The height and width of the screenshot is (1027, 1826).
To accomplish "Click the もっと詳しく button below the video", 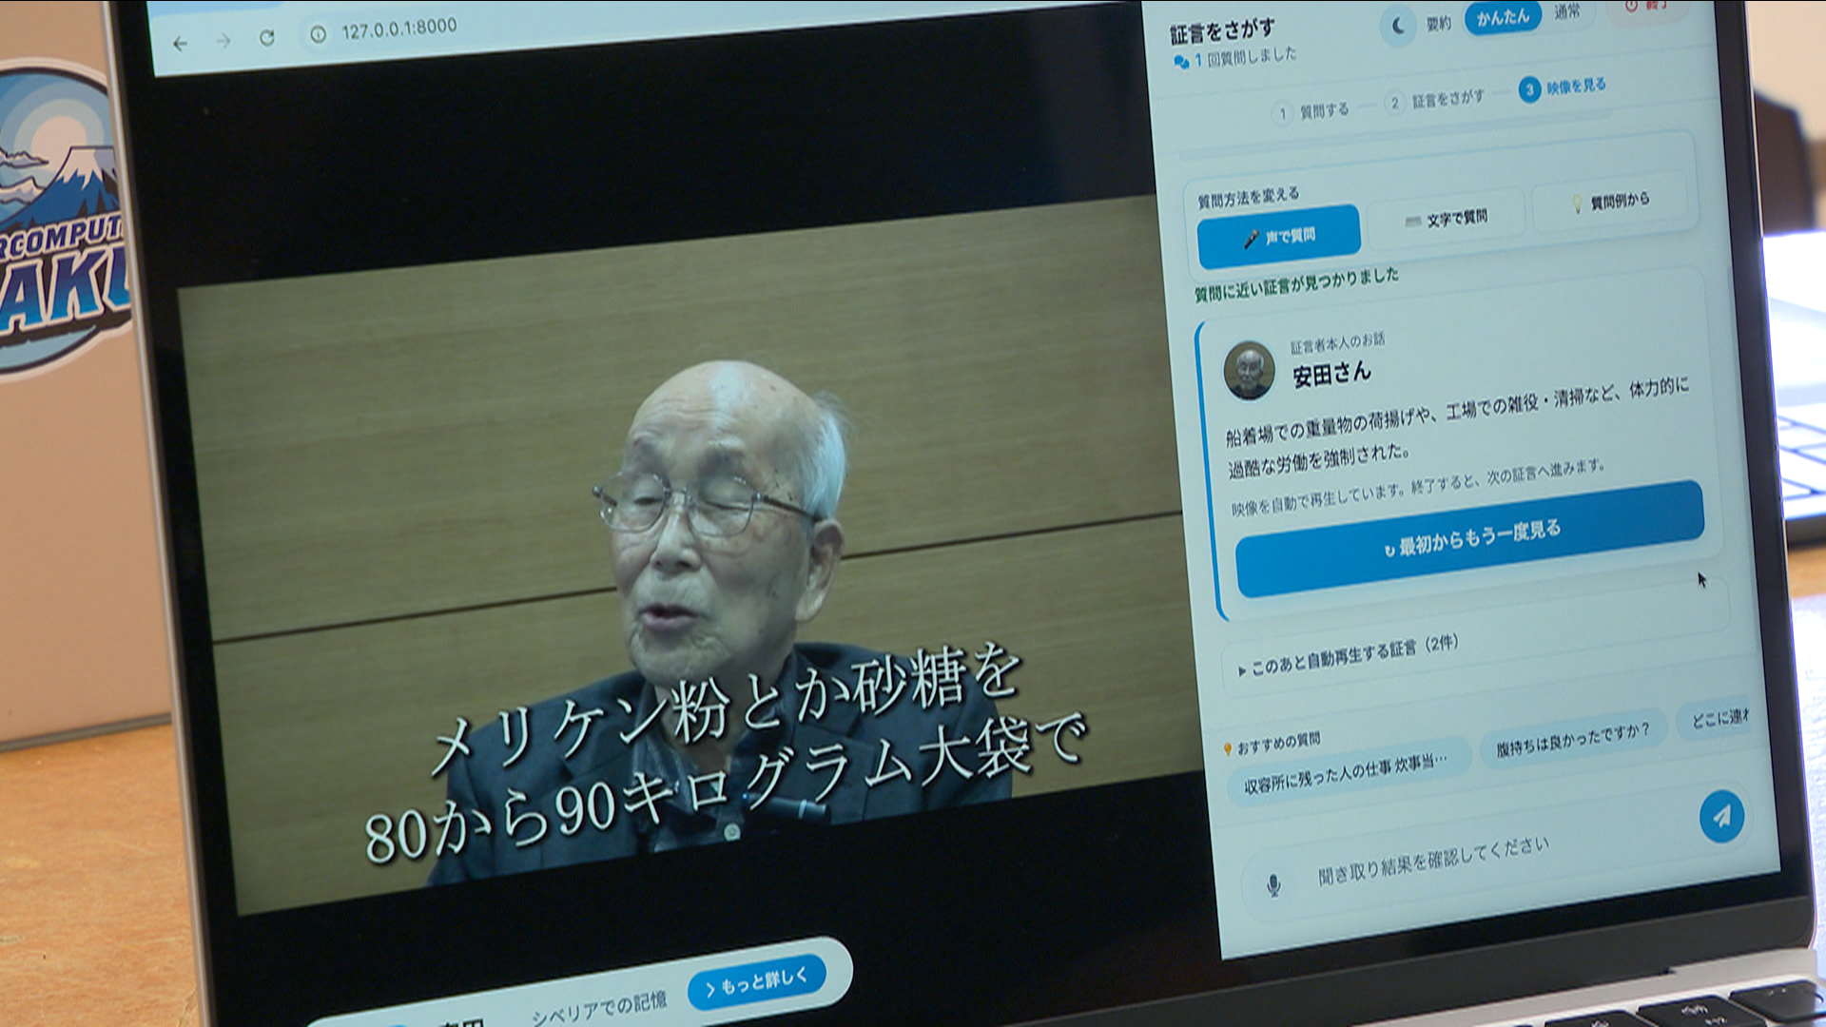I will pos(757,984).
